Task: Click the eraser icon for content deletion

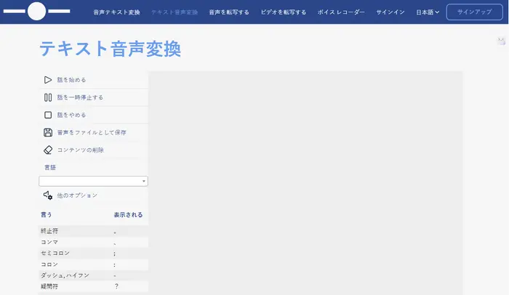Action: coord(48,150)
